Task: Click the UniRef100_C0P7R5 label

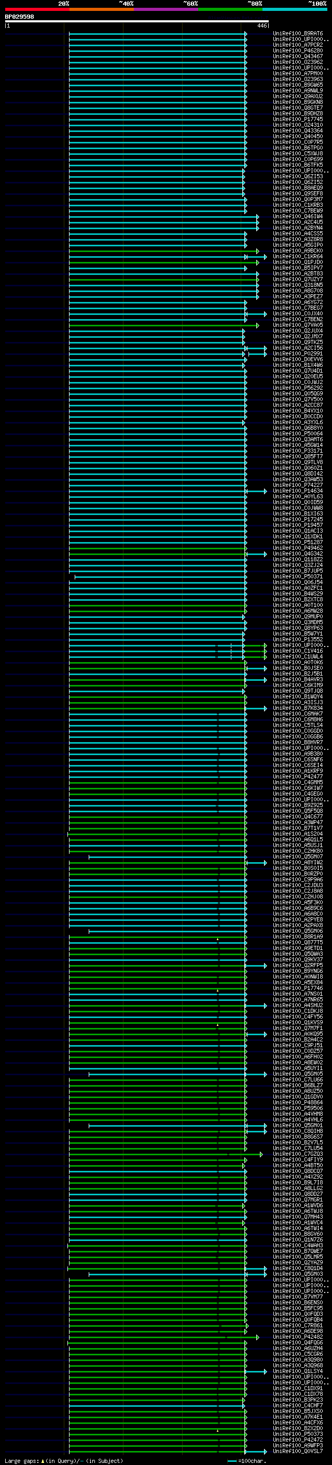Action: [298, 143]
